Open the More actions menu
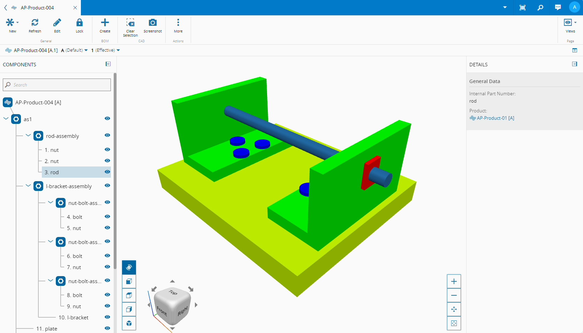Viewport: 583px width, 333px height. (x=178, y=25)
